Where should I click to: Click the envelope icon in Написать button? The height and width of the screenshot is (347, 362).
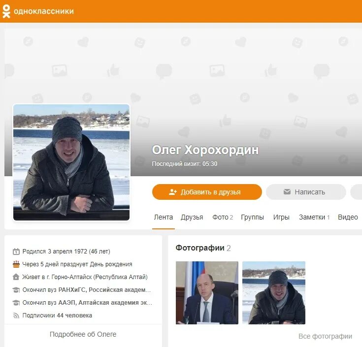click(287, 192)
